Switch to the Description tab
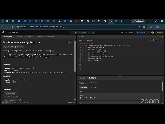Image resolution: width=165 pixels, height=124 pixels. pyautogui.click(x=7, y=37)
